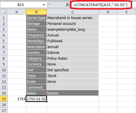
Task: Click the Values header cell
Action: click(73, 93)
